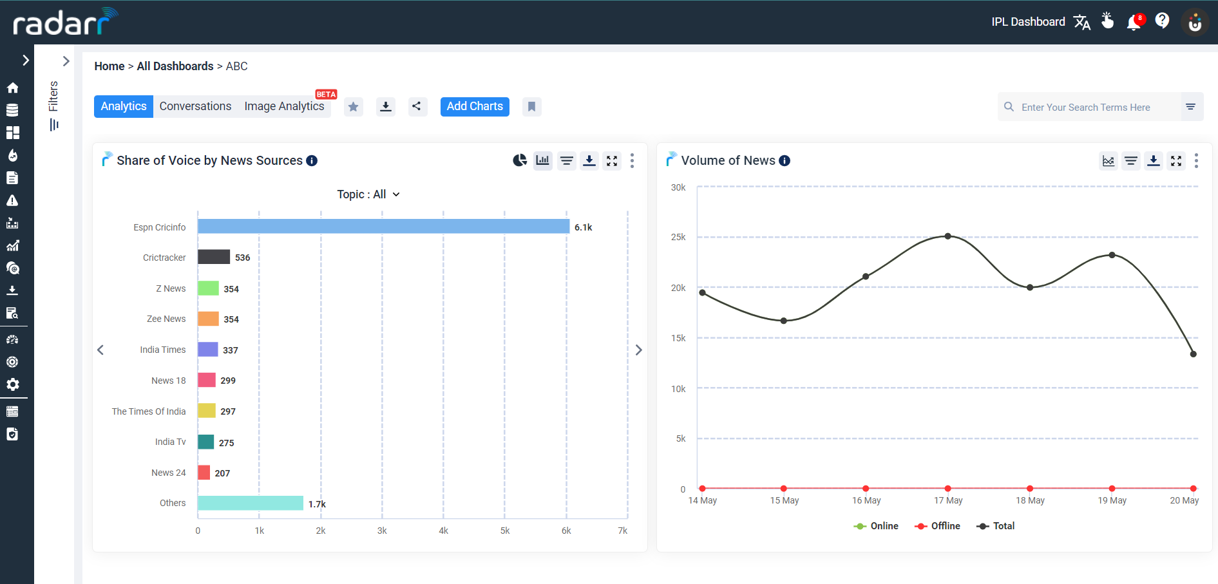
Task: Open filter options for Share of Voice chart
Action: click(567, 160)
